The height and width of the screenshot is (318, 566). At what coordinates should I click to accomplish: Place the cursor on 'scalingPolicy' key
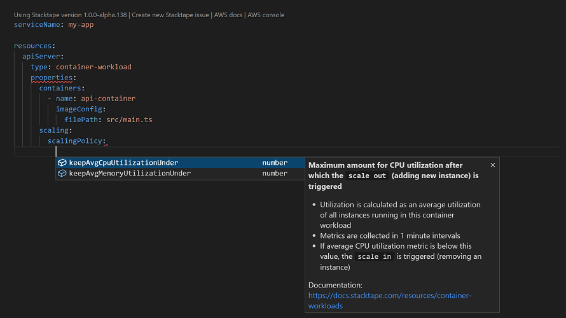pyautogui.click(x=76, y=141)
